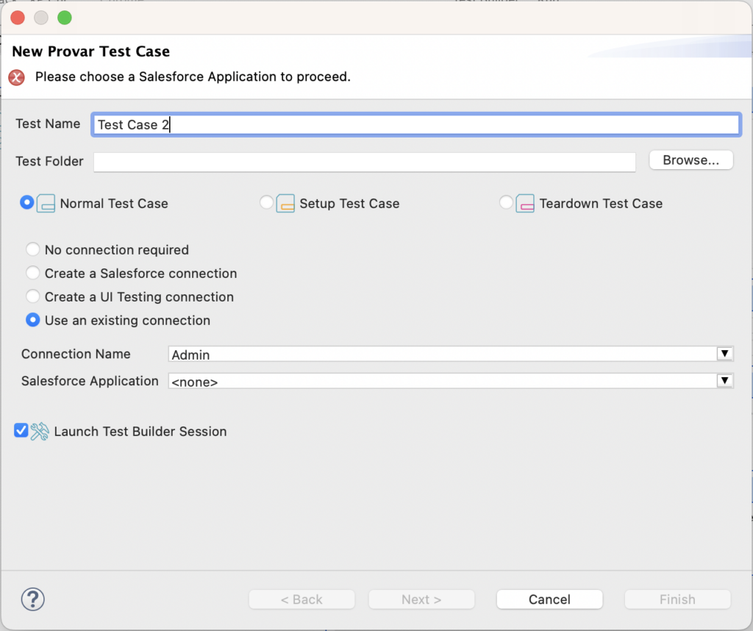Cancel the New Provar Test Case dialog
The height and width of the screenshot is (631, 753).
(549, 599)
